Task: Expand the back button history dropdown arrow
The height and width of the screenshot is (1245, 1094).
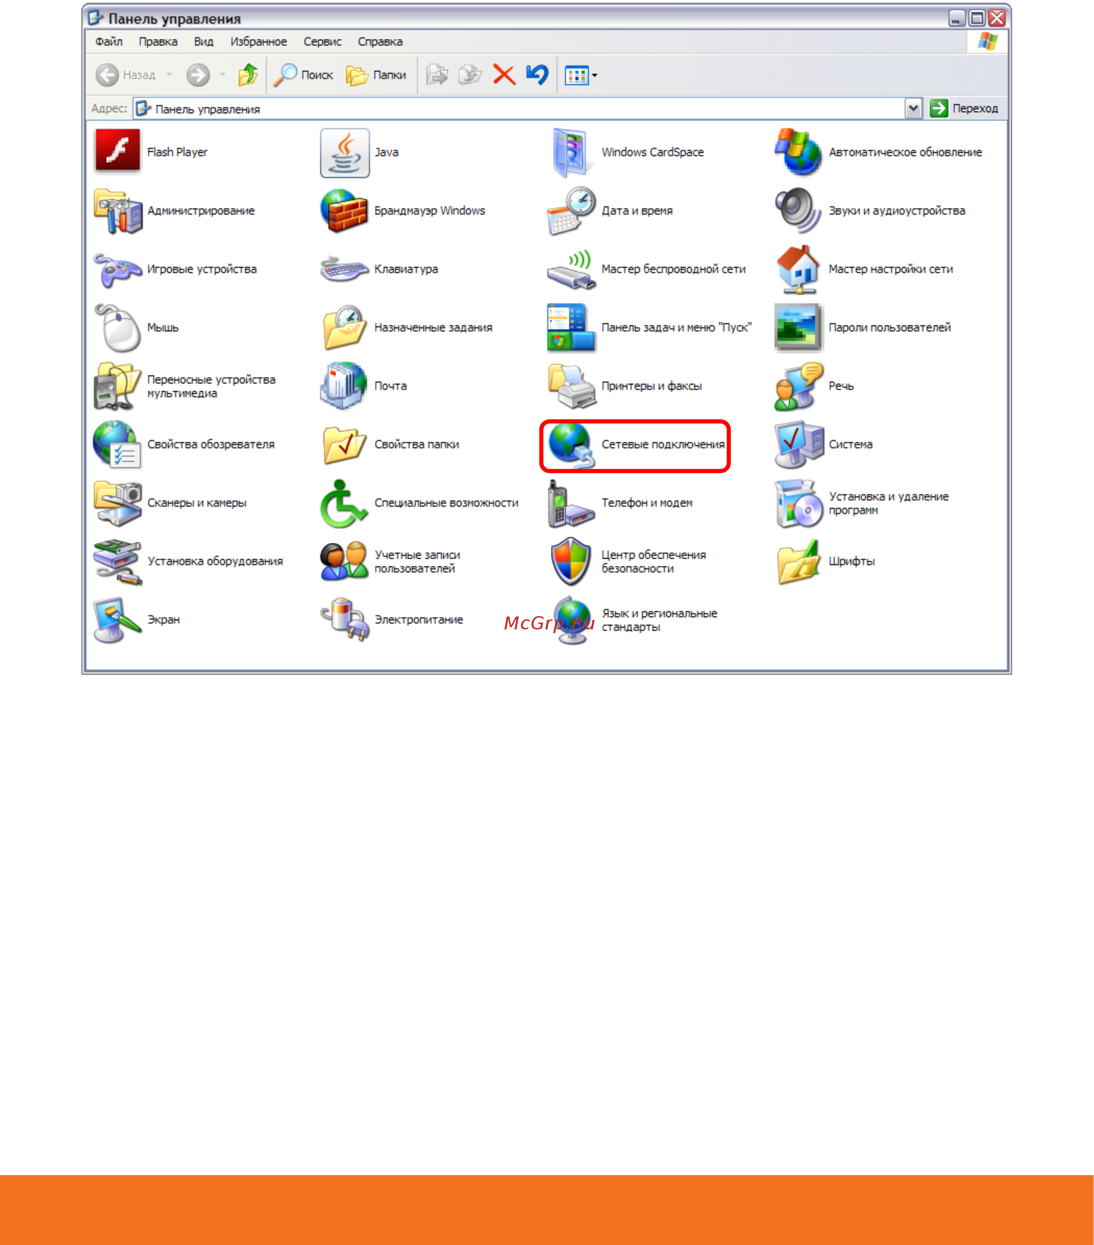Action: point(170,75)
